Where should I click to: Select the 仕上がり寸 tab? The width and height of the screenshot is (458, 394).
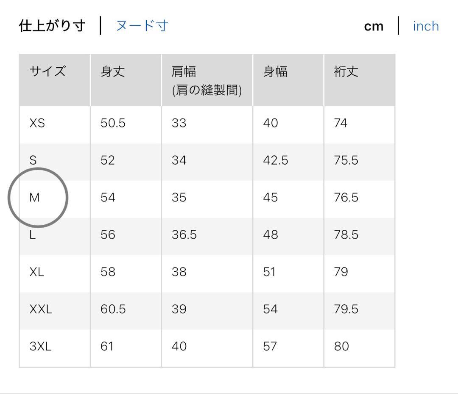coord(52,26)
